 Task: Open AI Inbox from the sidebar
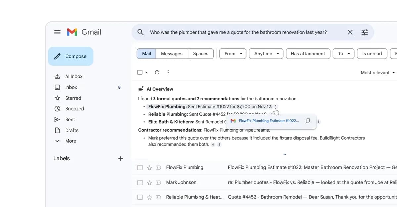(73, 76)
